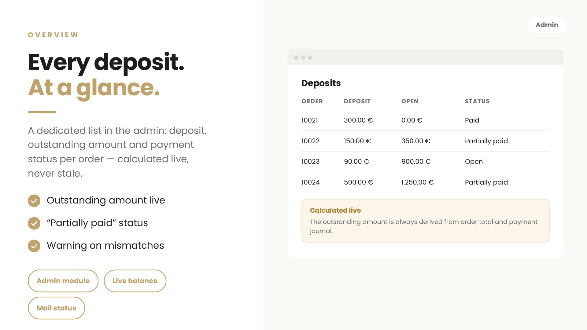Viewport: 587px width, 330px height.
Task: Click checkmark icon beside Partially paid status
Action: point(34,223)
